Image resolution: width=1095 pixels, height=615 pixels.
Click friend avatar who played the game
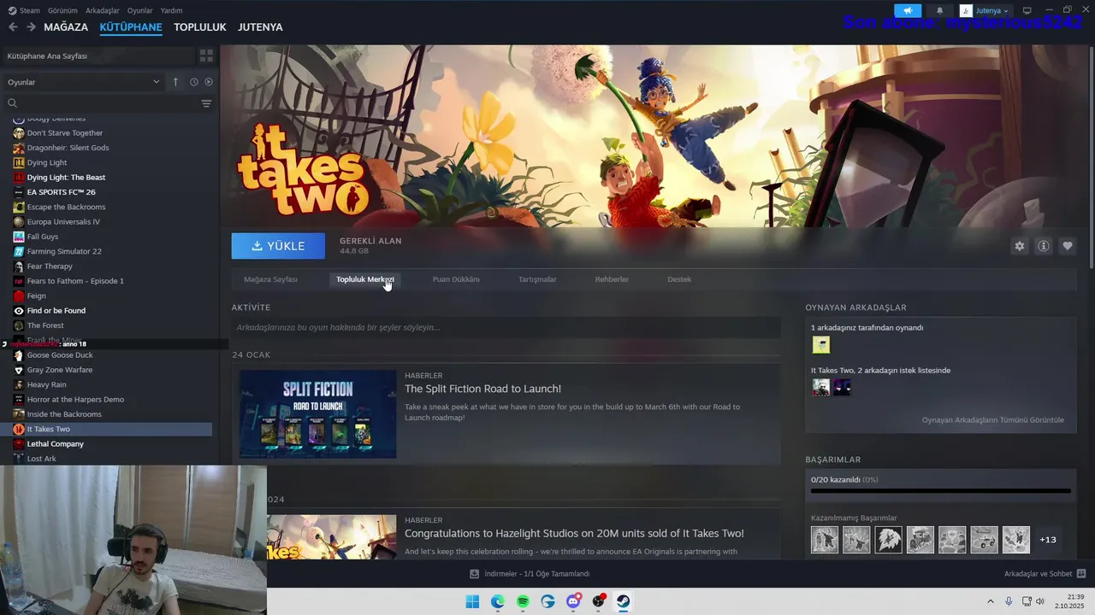point(821,345)
